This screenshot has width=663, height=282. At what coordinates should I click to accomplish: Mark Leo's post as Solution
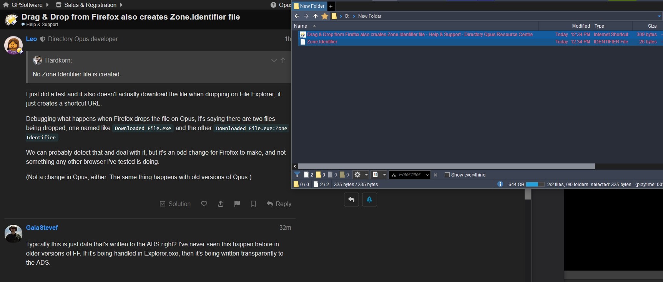click(175, 204)
